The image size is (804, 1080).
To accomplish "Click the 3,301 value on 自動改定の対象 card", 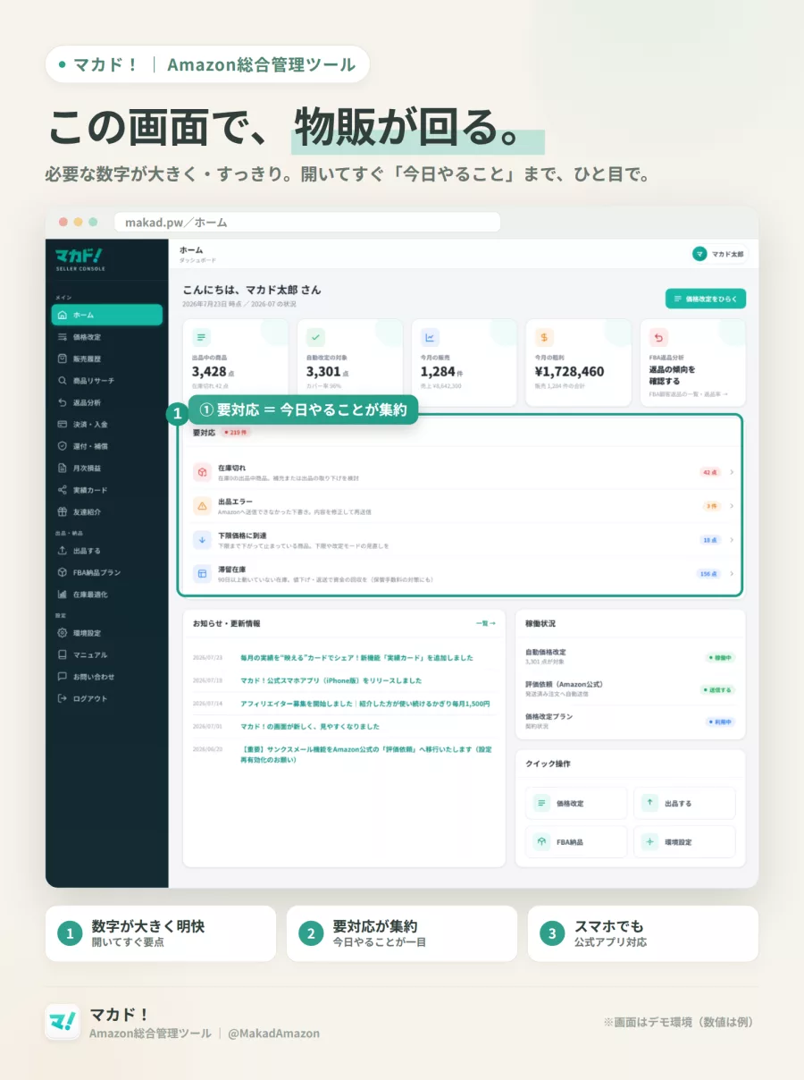I will [324, 372].
